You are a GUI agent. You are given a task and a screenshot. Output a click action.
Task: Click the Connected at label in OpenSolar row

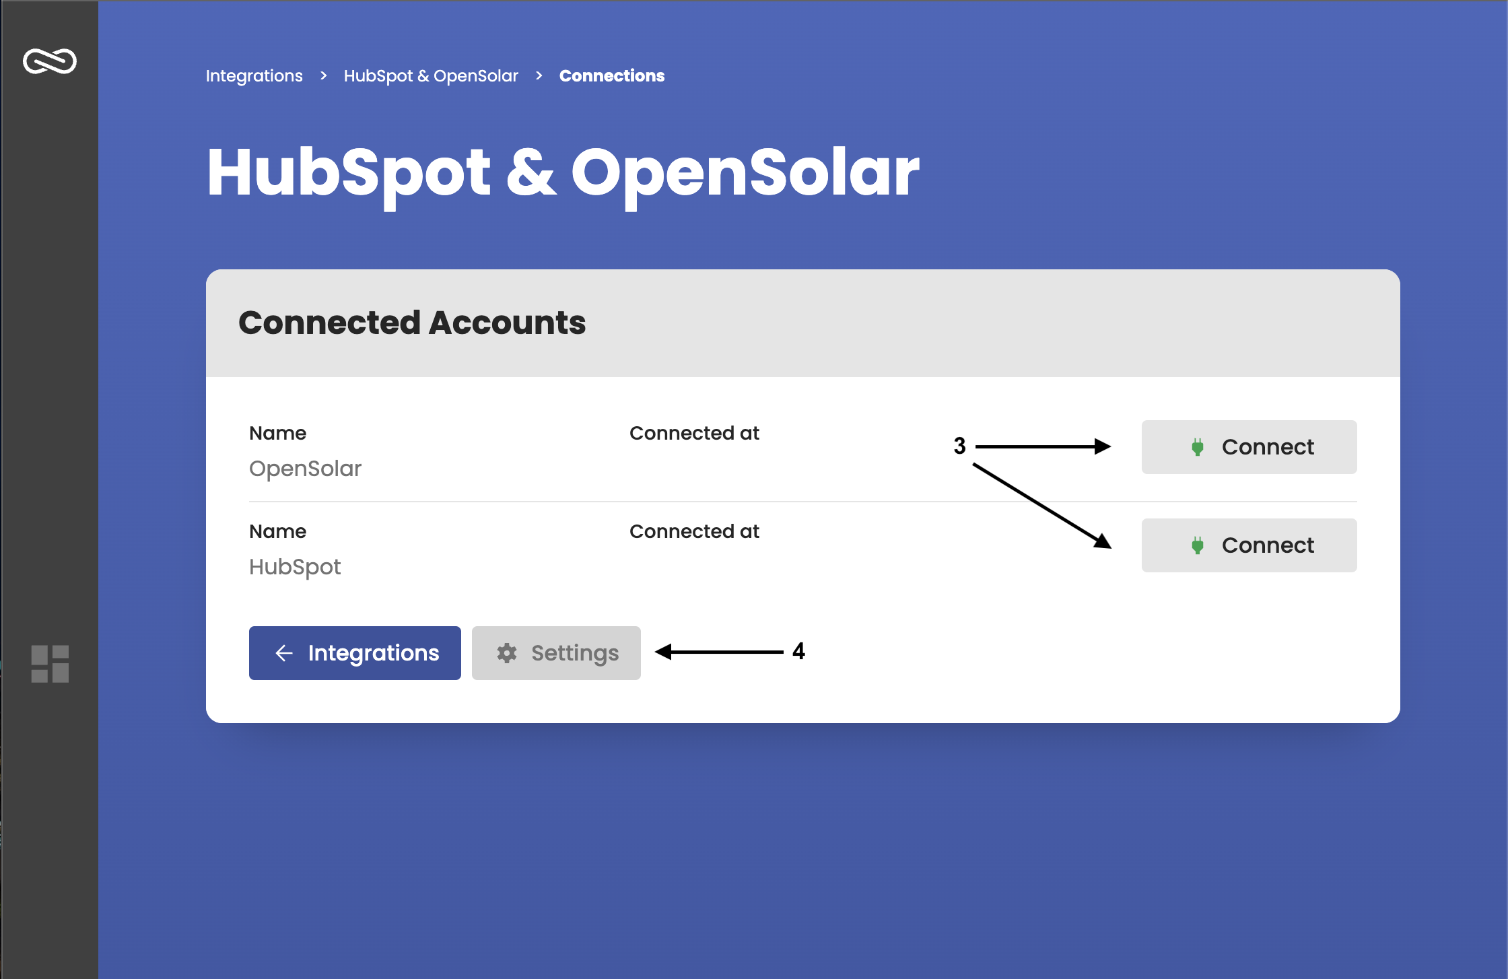[694, 433]
